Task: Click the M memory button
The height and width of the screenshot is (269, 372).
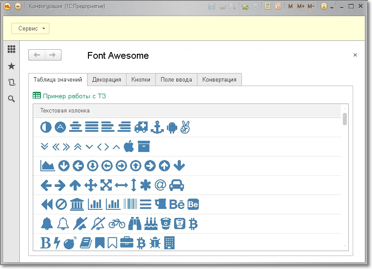Action: click(290, 6)
